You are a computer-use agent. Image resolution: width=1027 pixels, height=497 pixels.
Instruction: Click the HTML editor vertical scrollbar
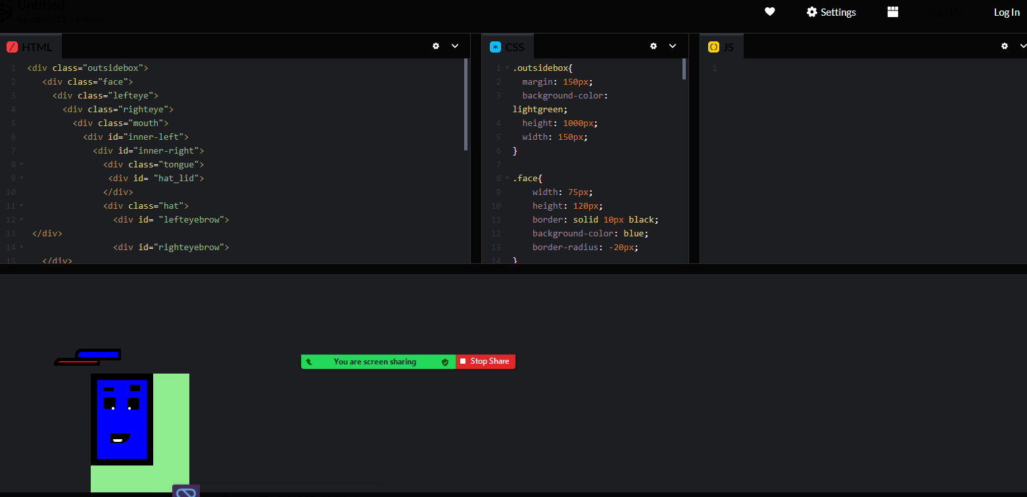click(x=466, y=105)
